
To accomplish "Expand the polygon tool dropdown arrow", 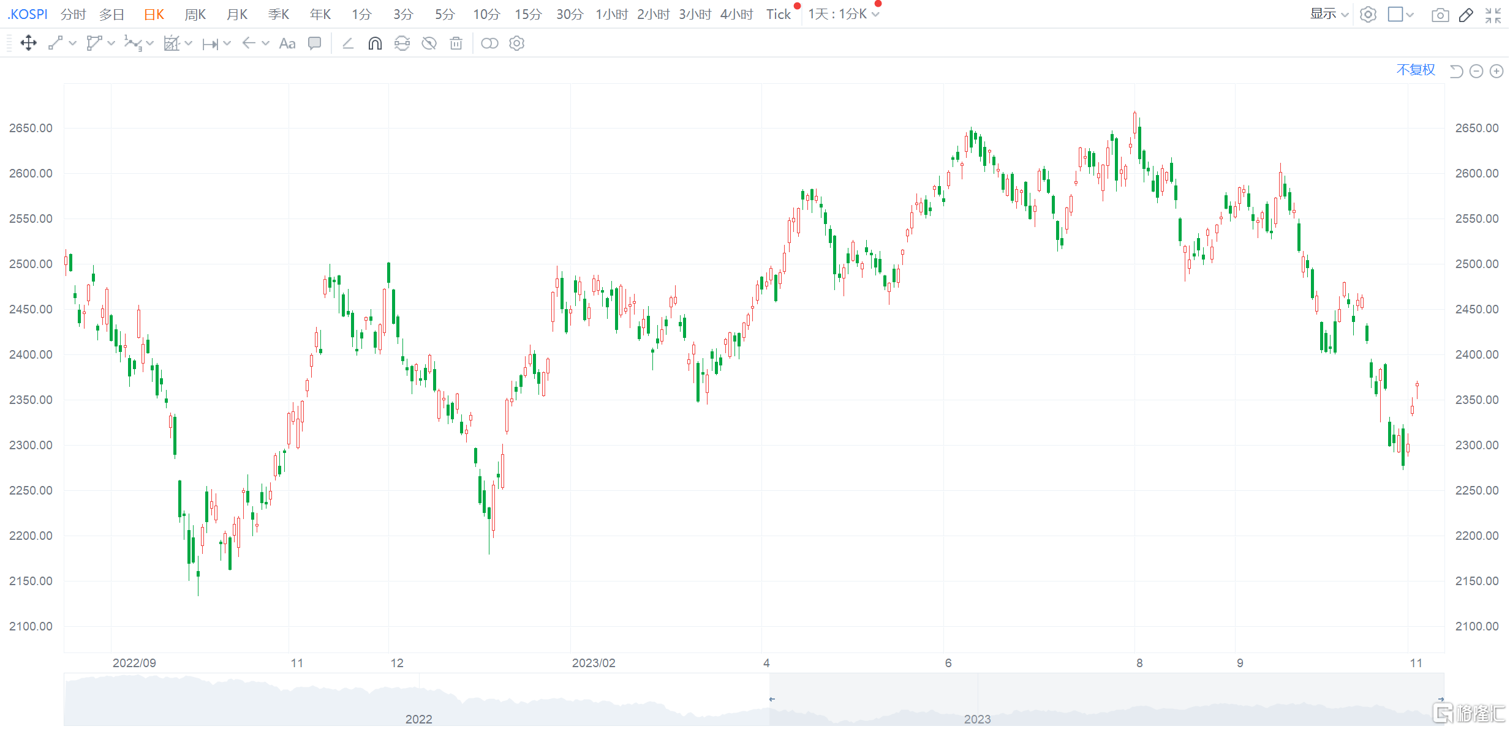I will (x=111, y=43).
